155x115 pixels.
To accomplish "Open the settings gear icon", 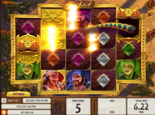I will click(x=4, y=112).
